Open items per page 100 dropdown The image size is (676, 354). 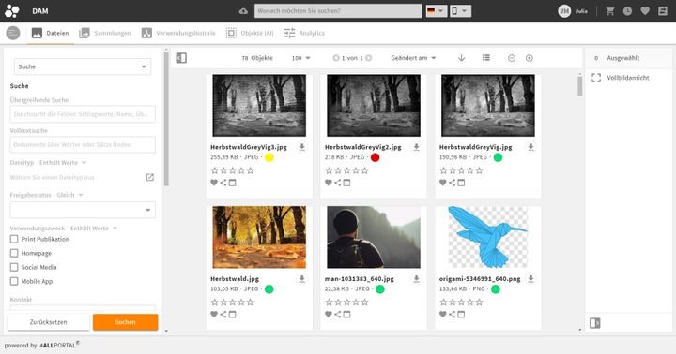pyautogui.click(x=301, y=58)
